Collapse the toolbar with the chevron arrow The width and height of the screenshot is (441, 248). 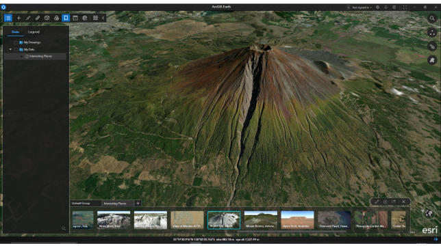[103, 18]
